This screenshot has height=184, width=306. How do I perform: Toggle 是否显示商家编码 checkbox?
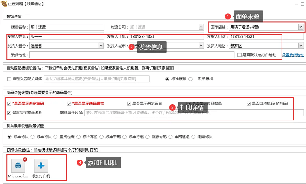pos(9,104)
